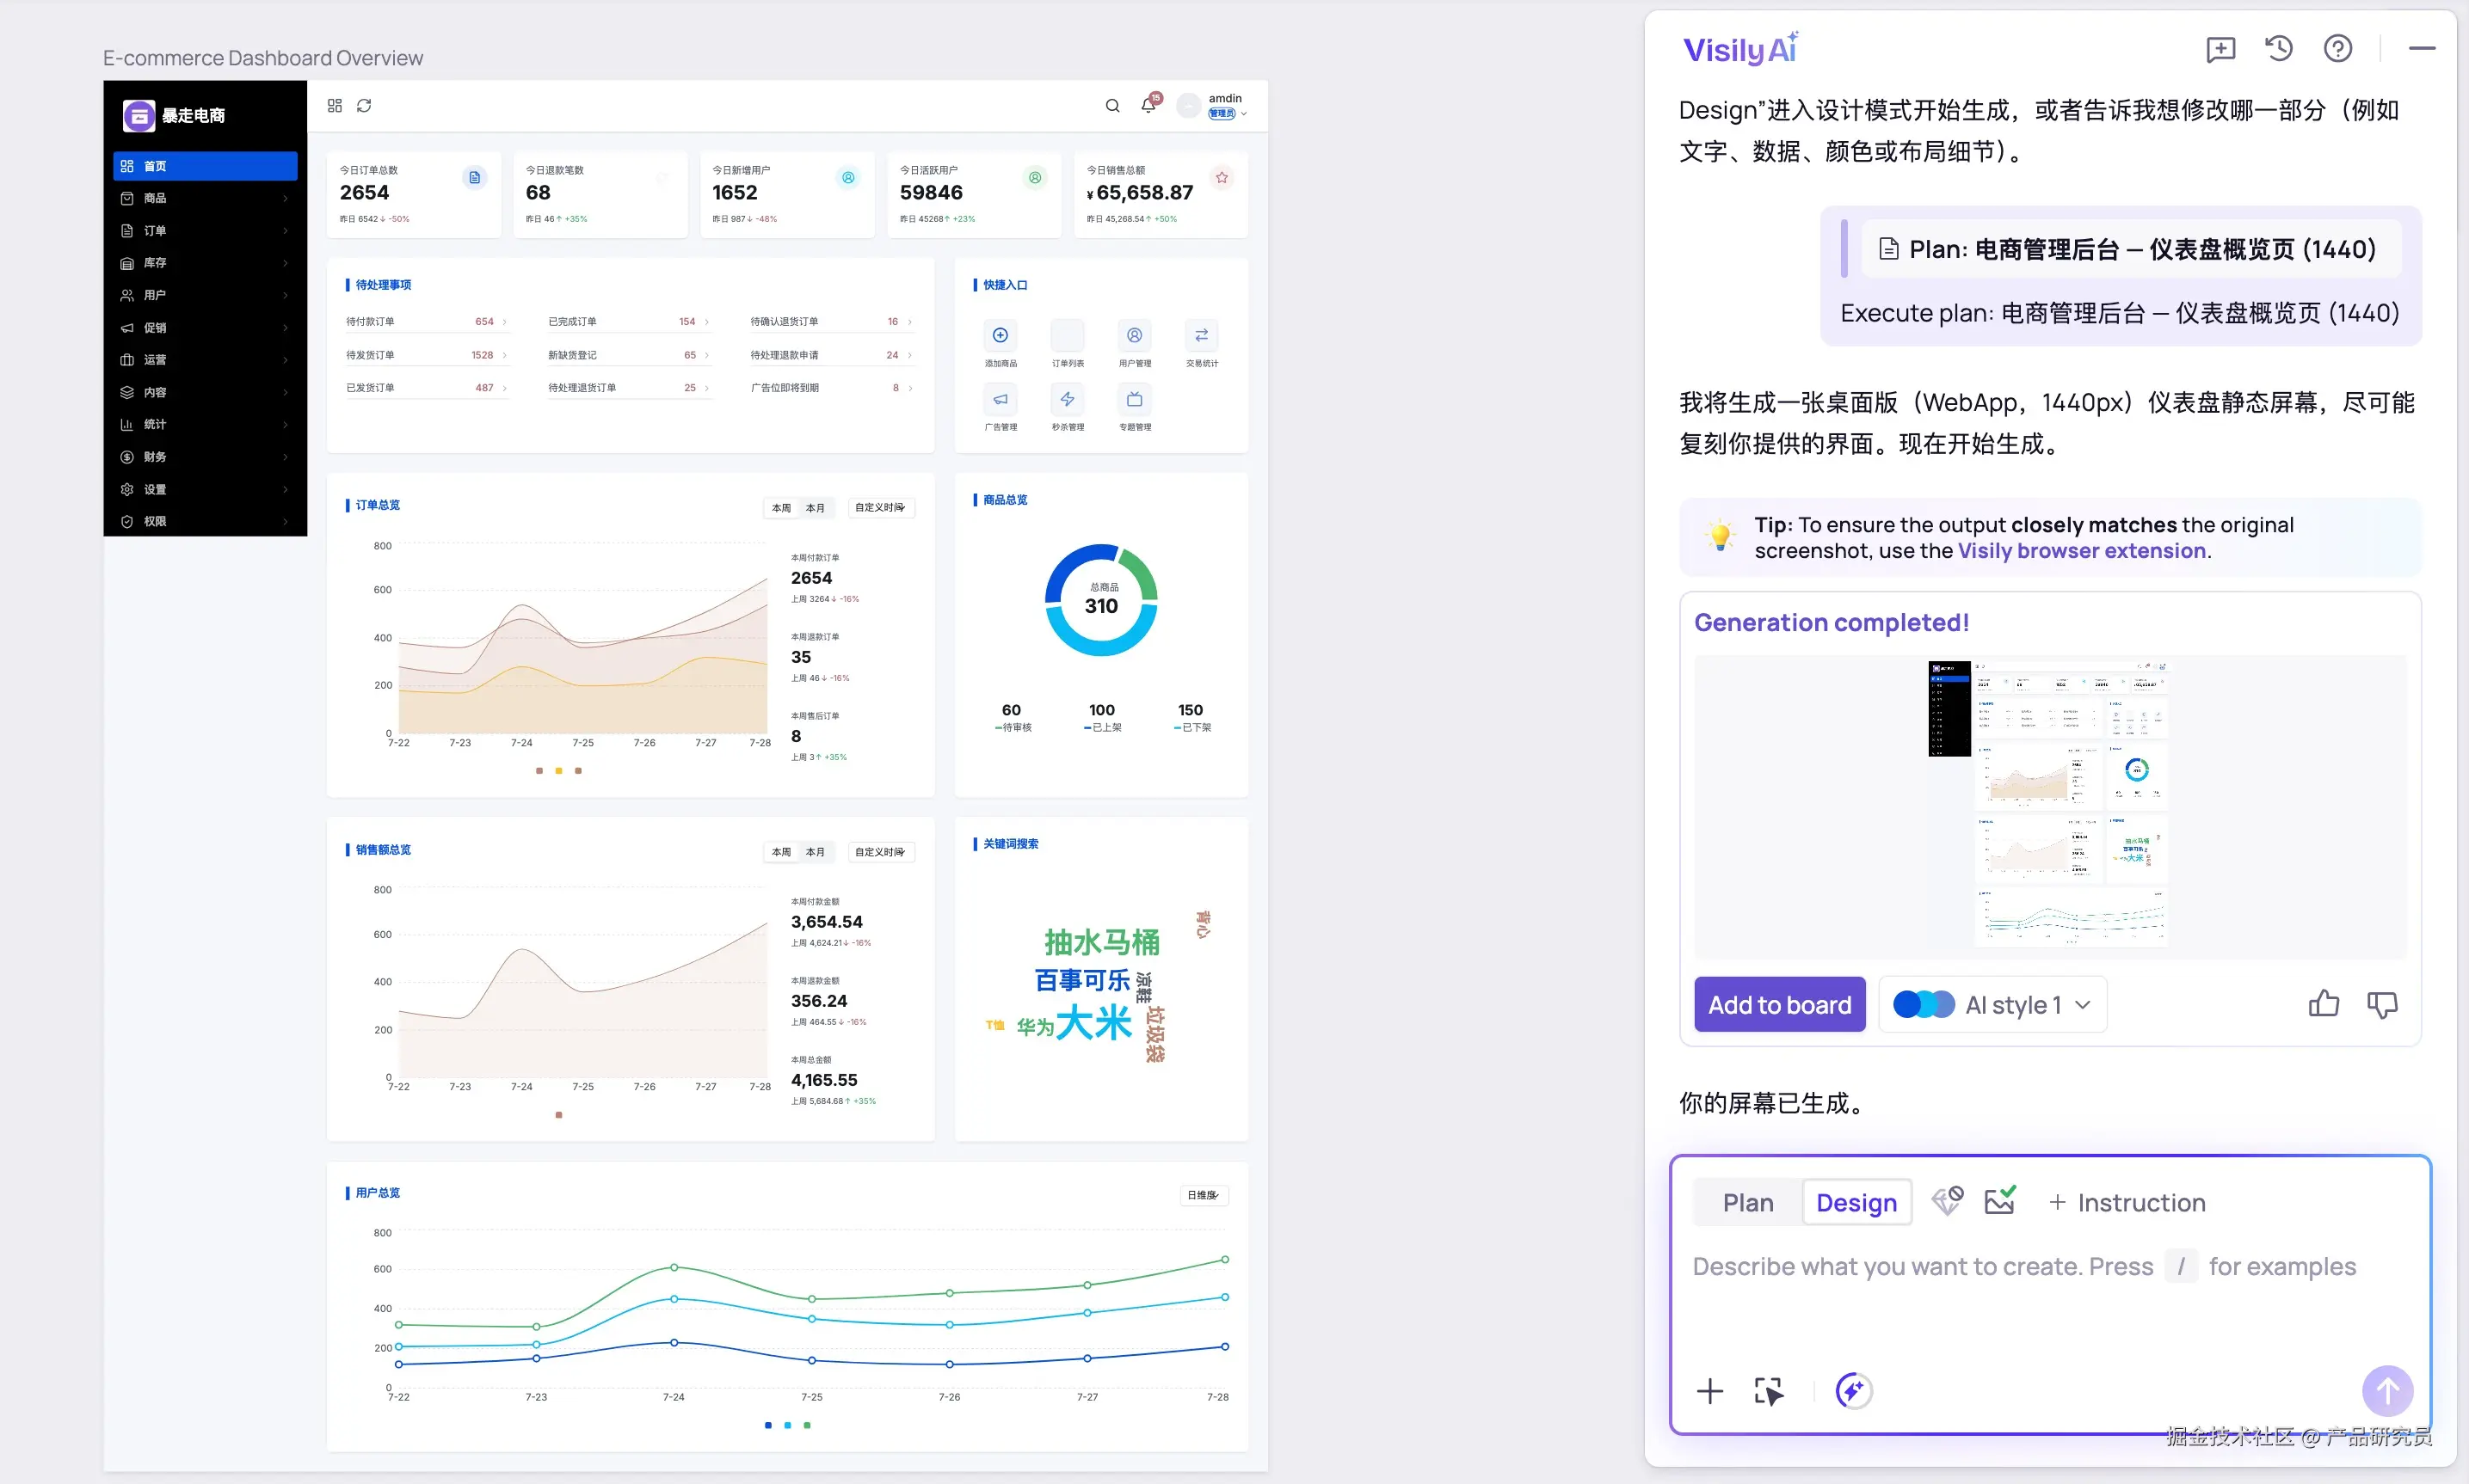Select the Design mode tab
This screenshot has width=2469, height=1484.
[x=1856, y=1202]
